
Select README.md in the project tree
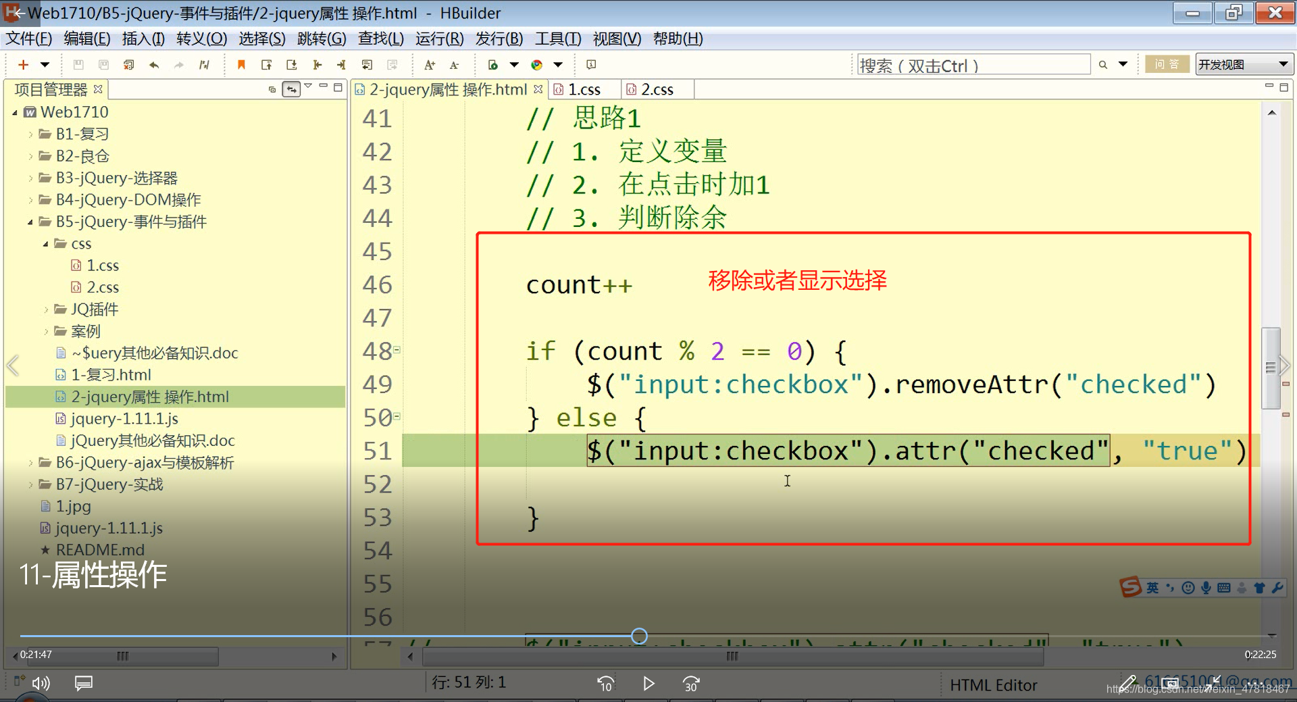93,550
